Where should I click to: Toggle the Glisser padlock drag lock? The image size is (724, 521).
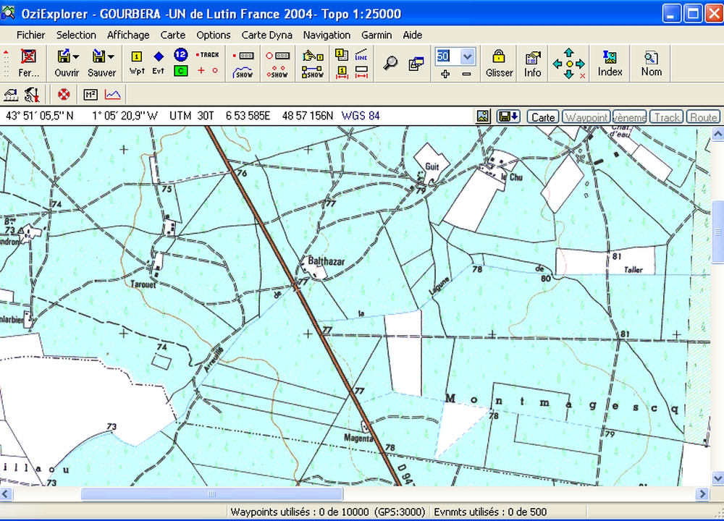499,63
